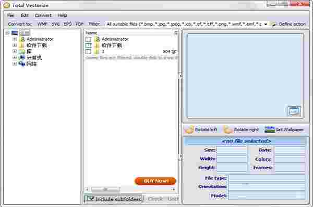Click the Define action button
The image size is (313, 207).
[x=289, y=24]
